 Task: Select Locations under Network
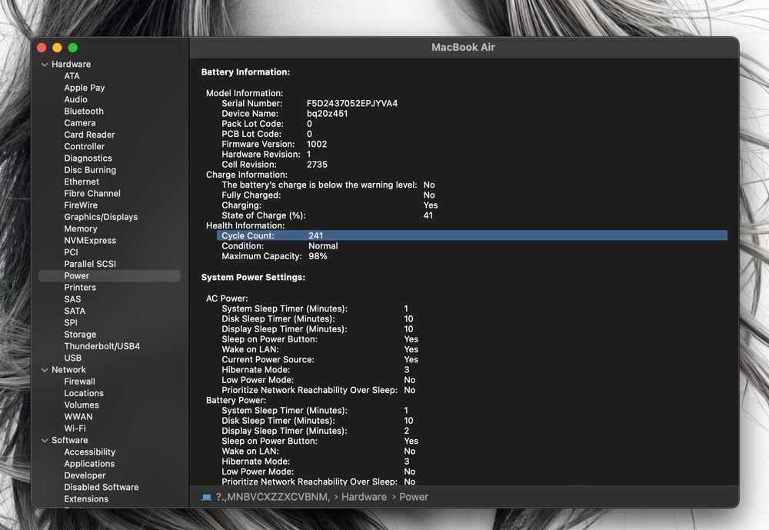tap(84, 394)
